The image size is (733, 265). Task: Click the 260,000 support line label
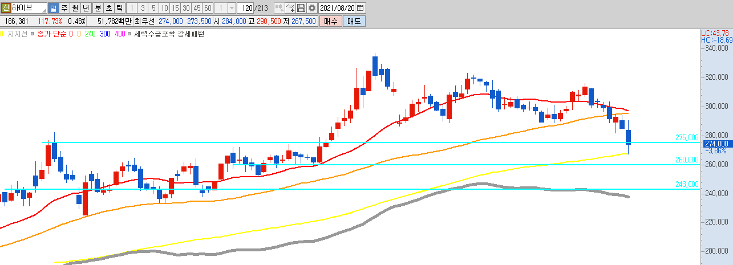click(687, 160)
